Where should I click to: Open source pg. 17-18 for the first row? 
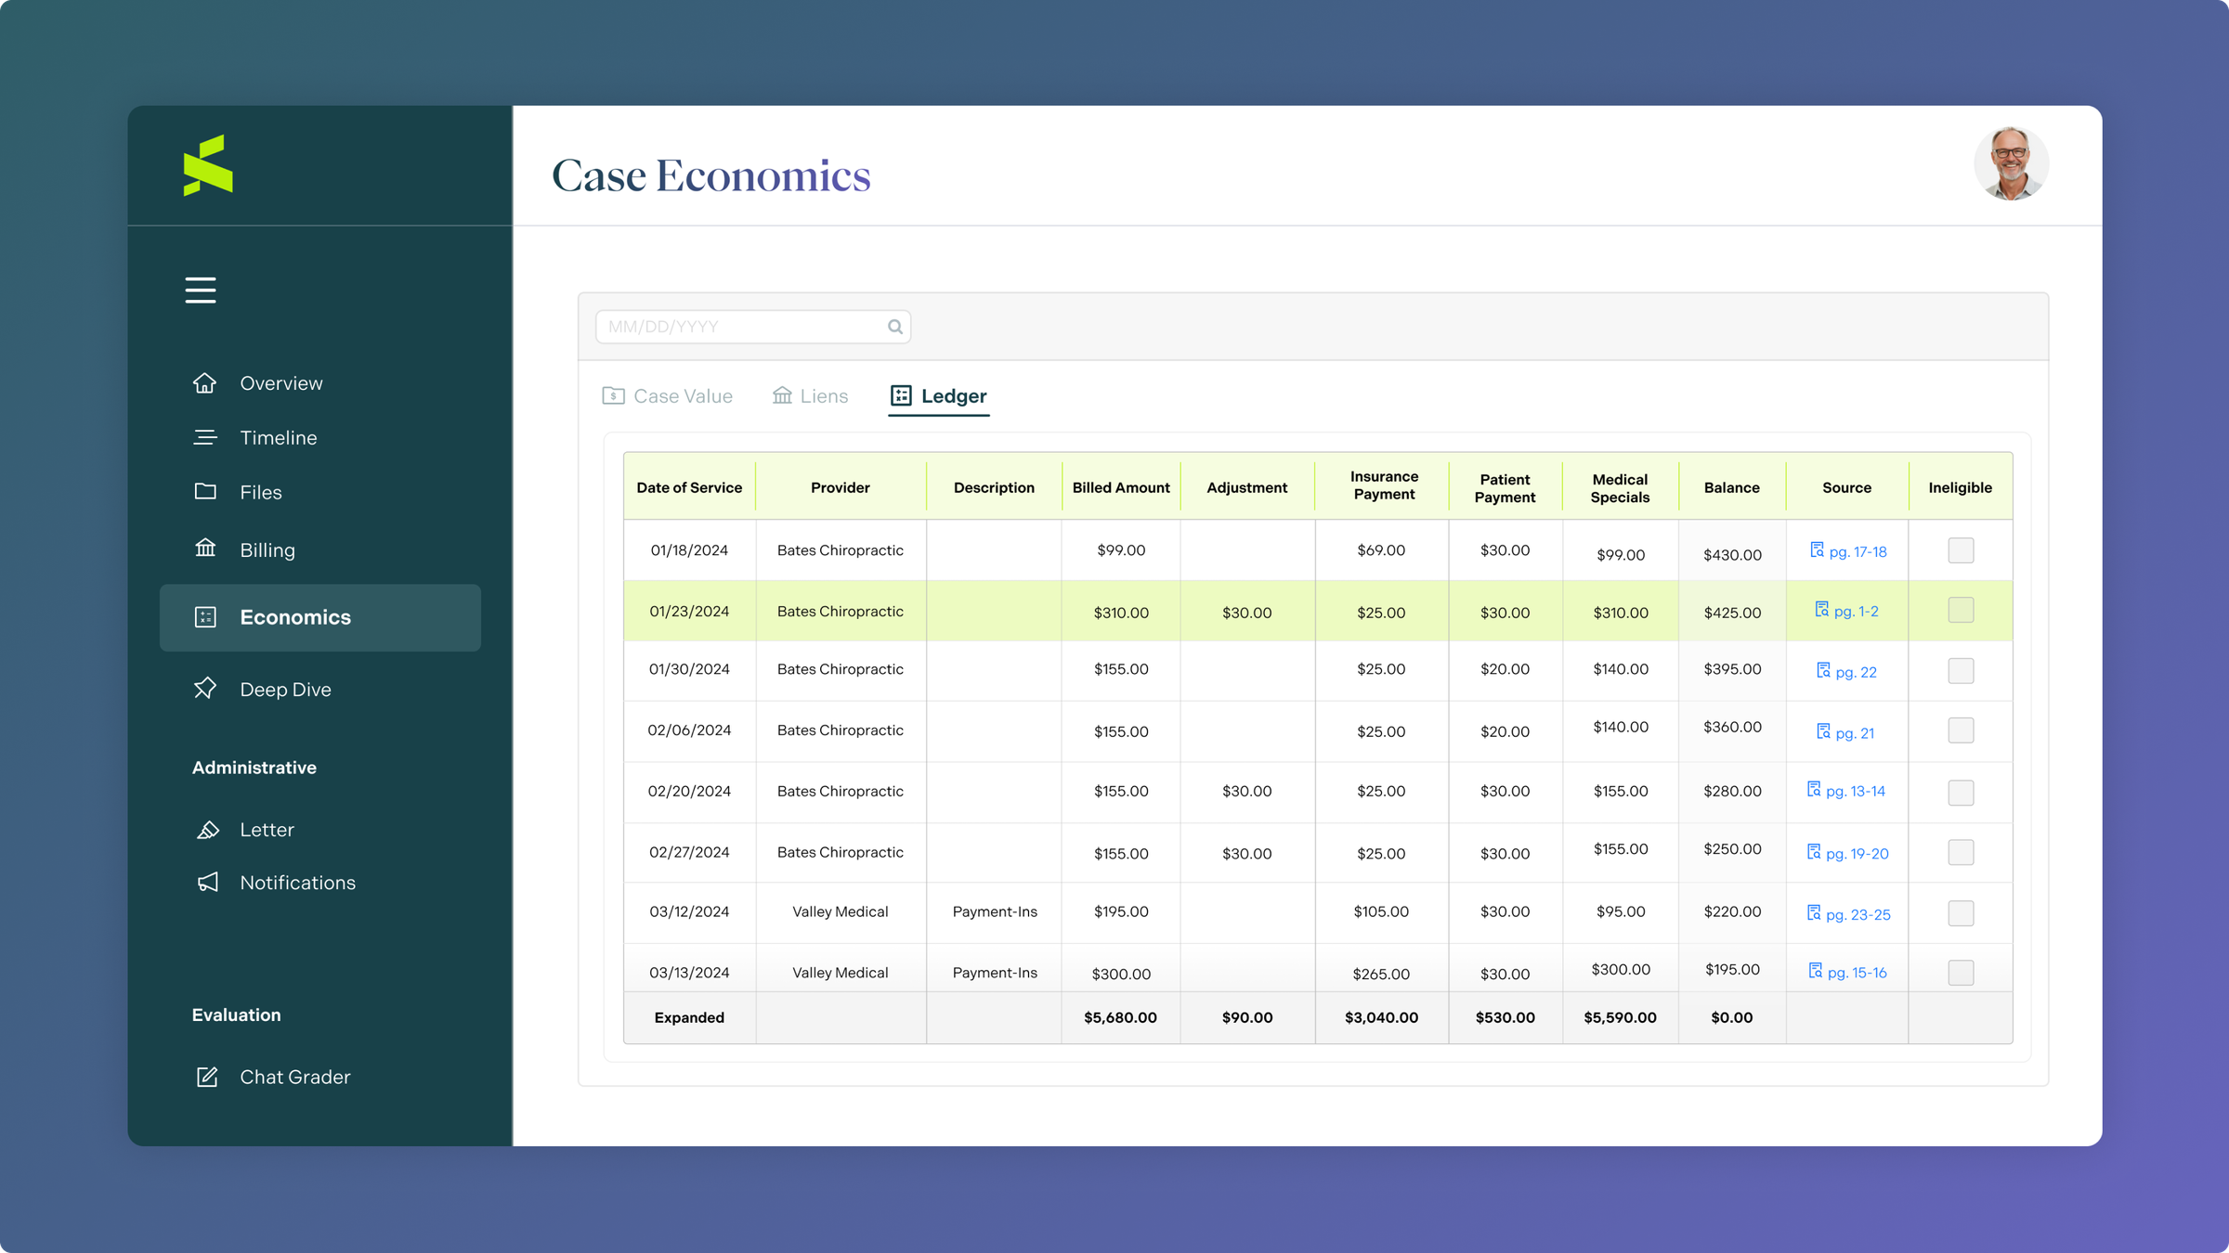coord(1848,549)
